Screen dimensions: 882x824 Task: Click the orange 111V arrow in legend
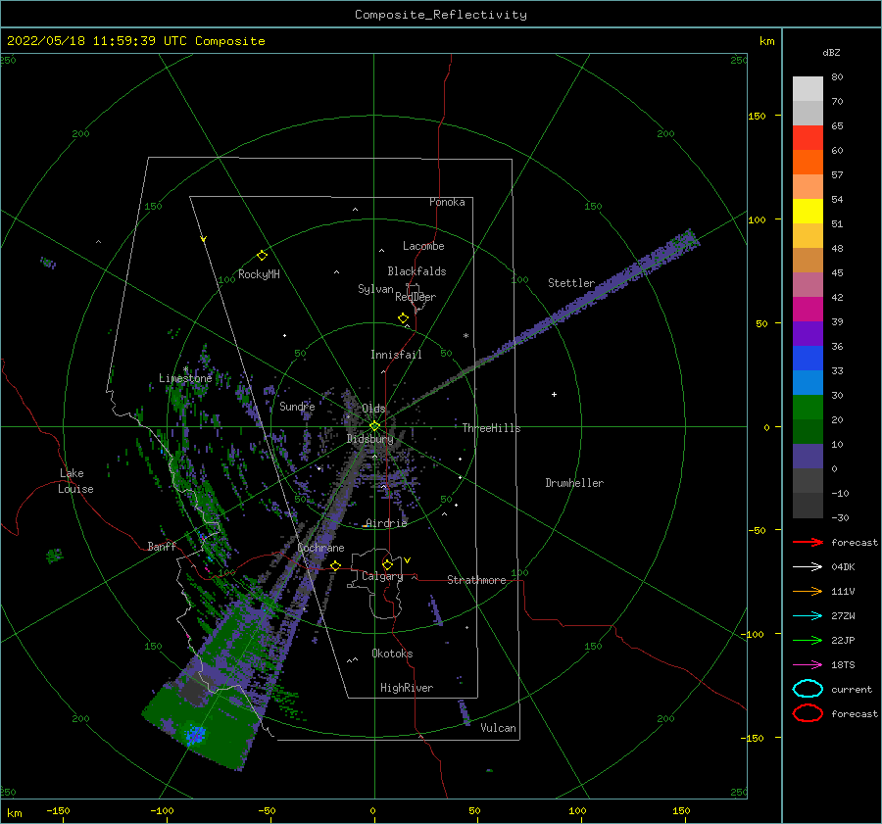[808, 591]
